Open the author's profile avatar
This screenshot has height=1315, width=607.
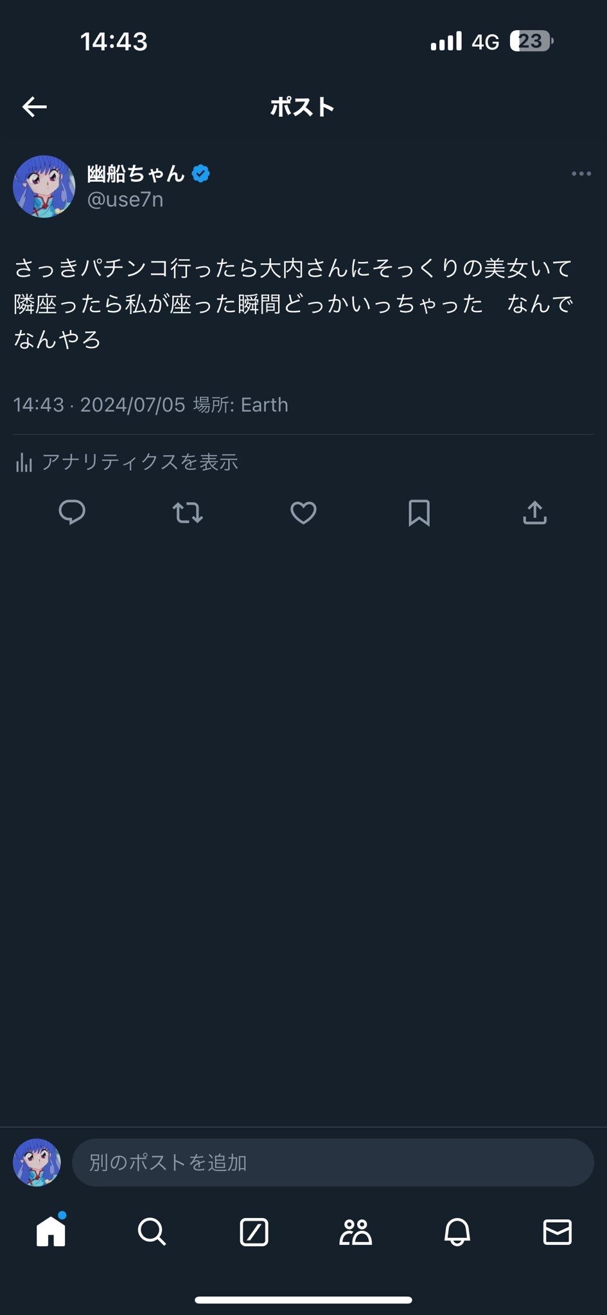pyautogui.click(x=44, y=186)
